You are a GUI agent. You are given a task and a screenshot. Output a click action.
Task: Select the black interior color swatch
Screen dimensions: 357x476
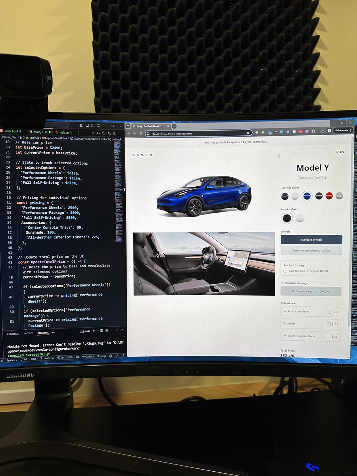[x=286, y=218]
